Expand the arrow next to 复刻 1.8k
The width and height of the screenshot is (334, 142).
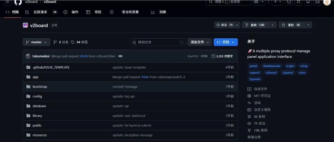pyautogui.click(x=272, y=25)
